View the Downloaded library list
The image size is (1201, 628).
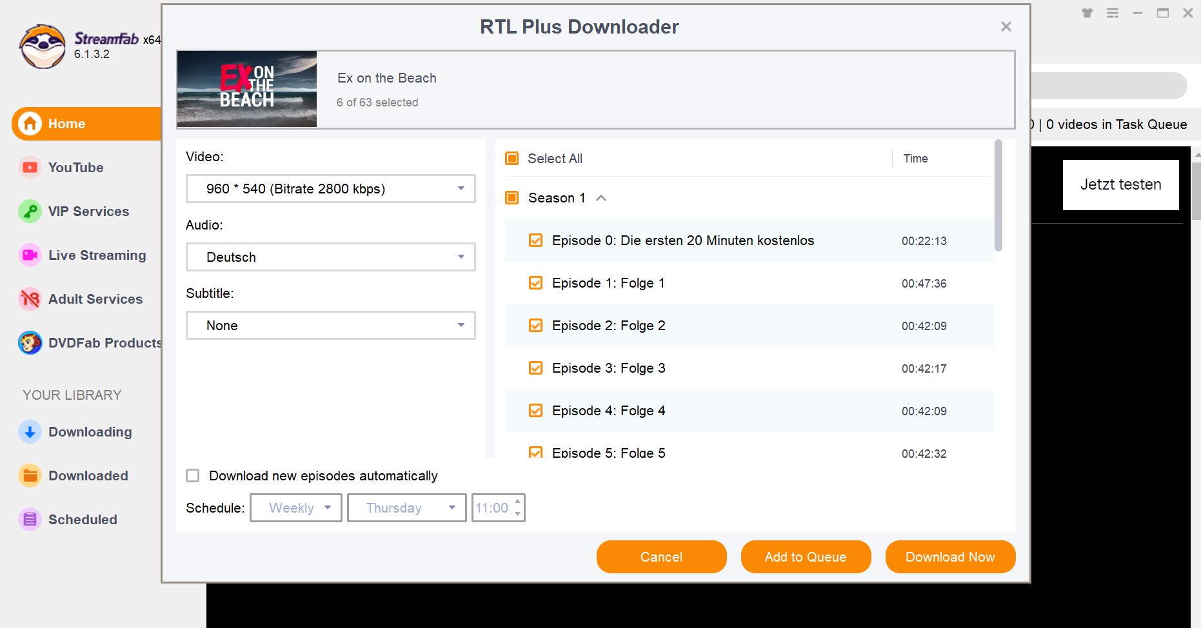88,476
